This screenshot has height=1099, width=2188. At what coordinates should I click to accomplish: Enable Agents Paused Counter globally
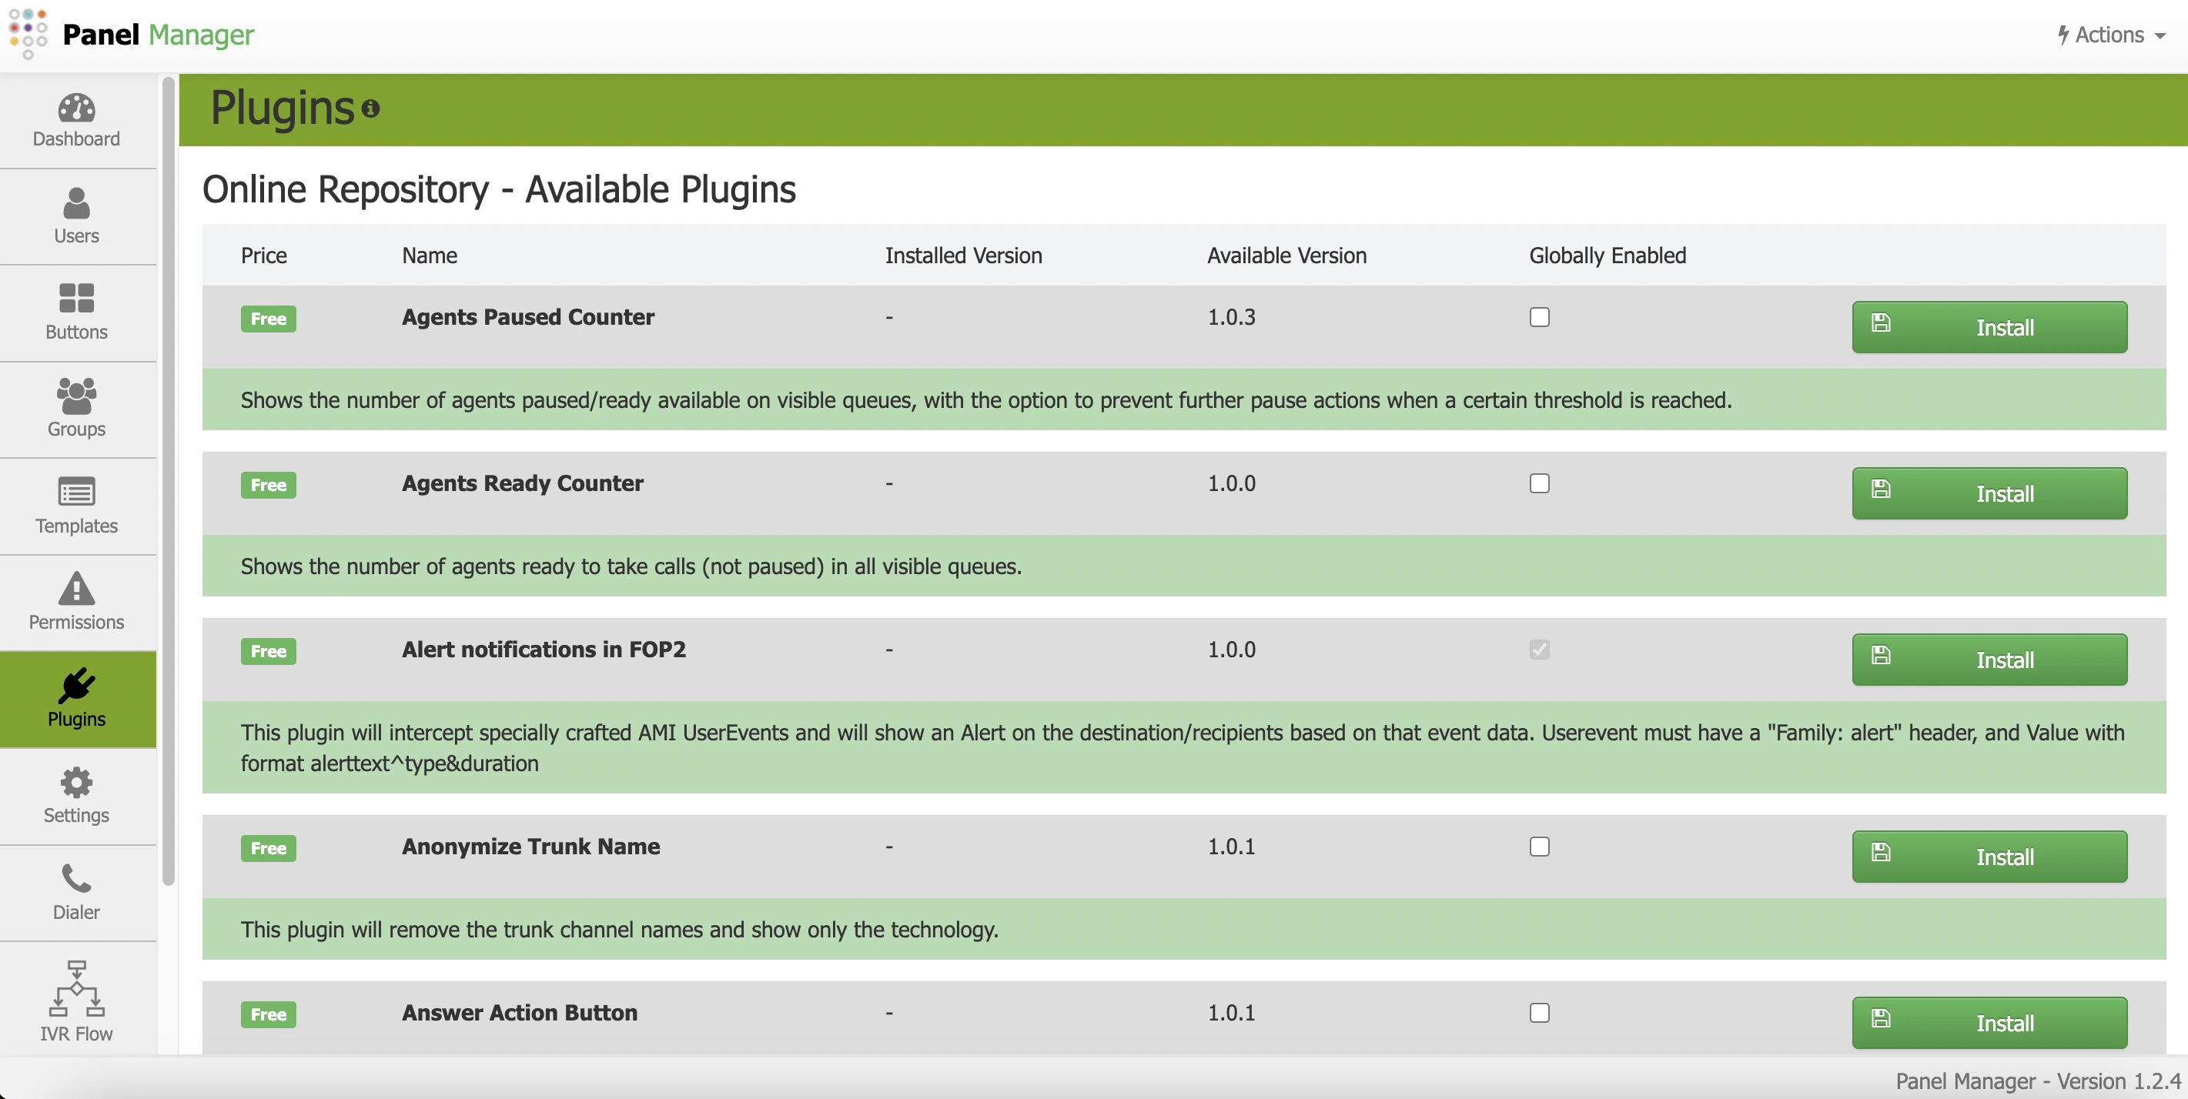coord(1539,318)
